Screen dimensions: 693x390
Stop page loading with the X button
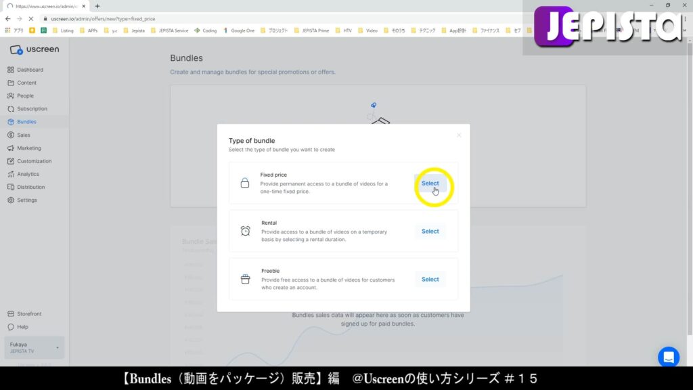(x=30, y=19)
